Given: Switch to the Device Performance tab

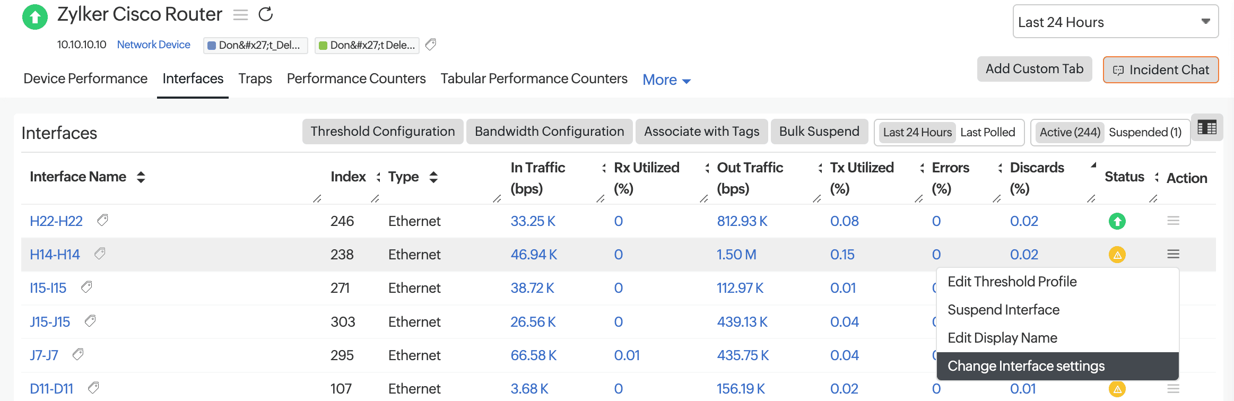Looking at the screenshot, I should pos(85,79).
